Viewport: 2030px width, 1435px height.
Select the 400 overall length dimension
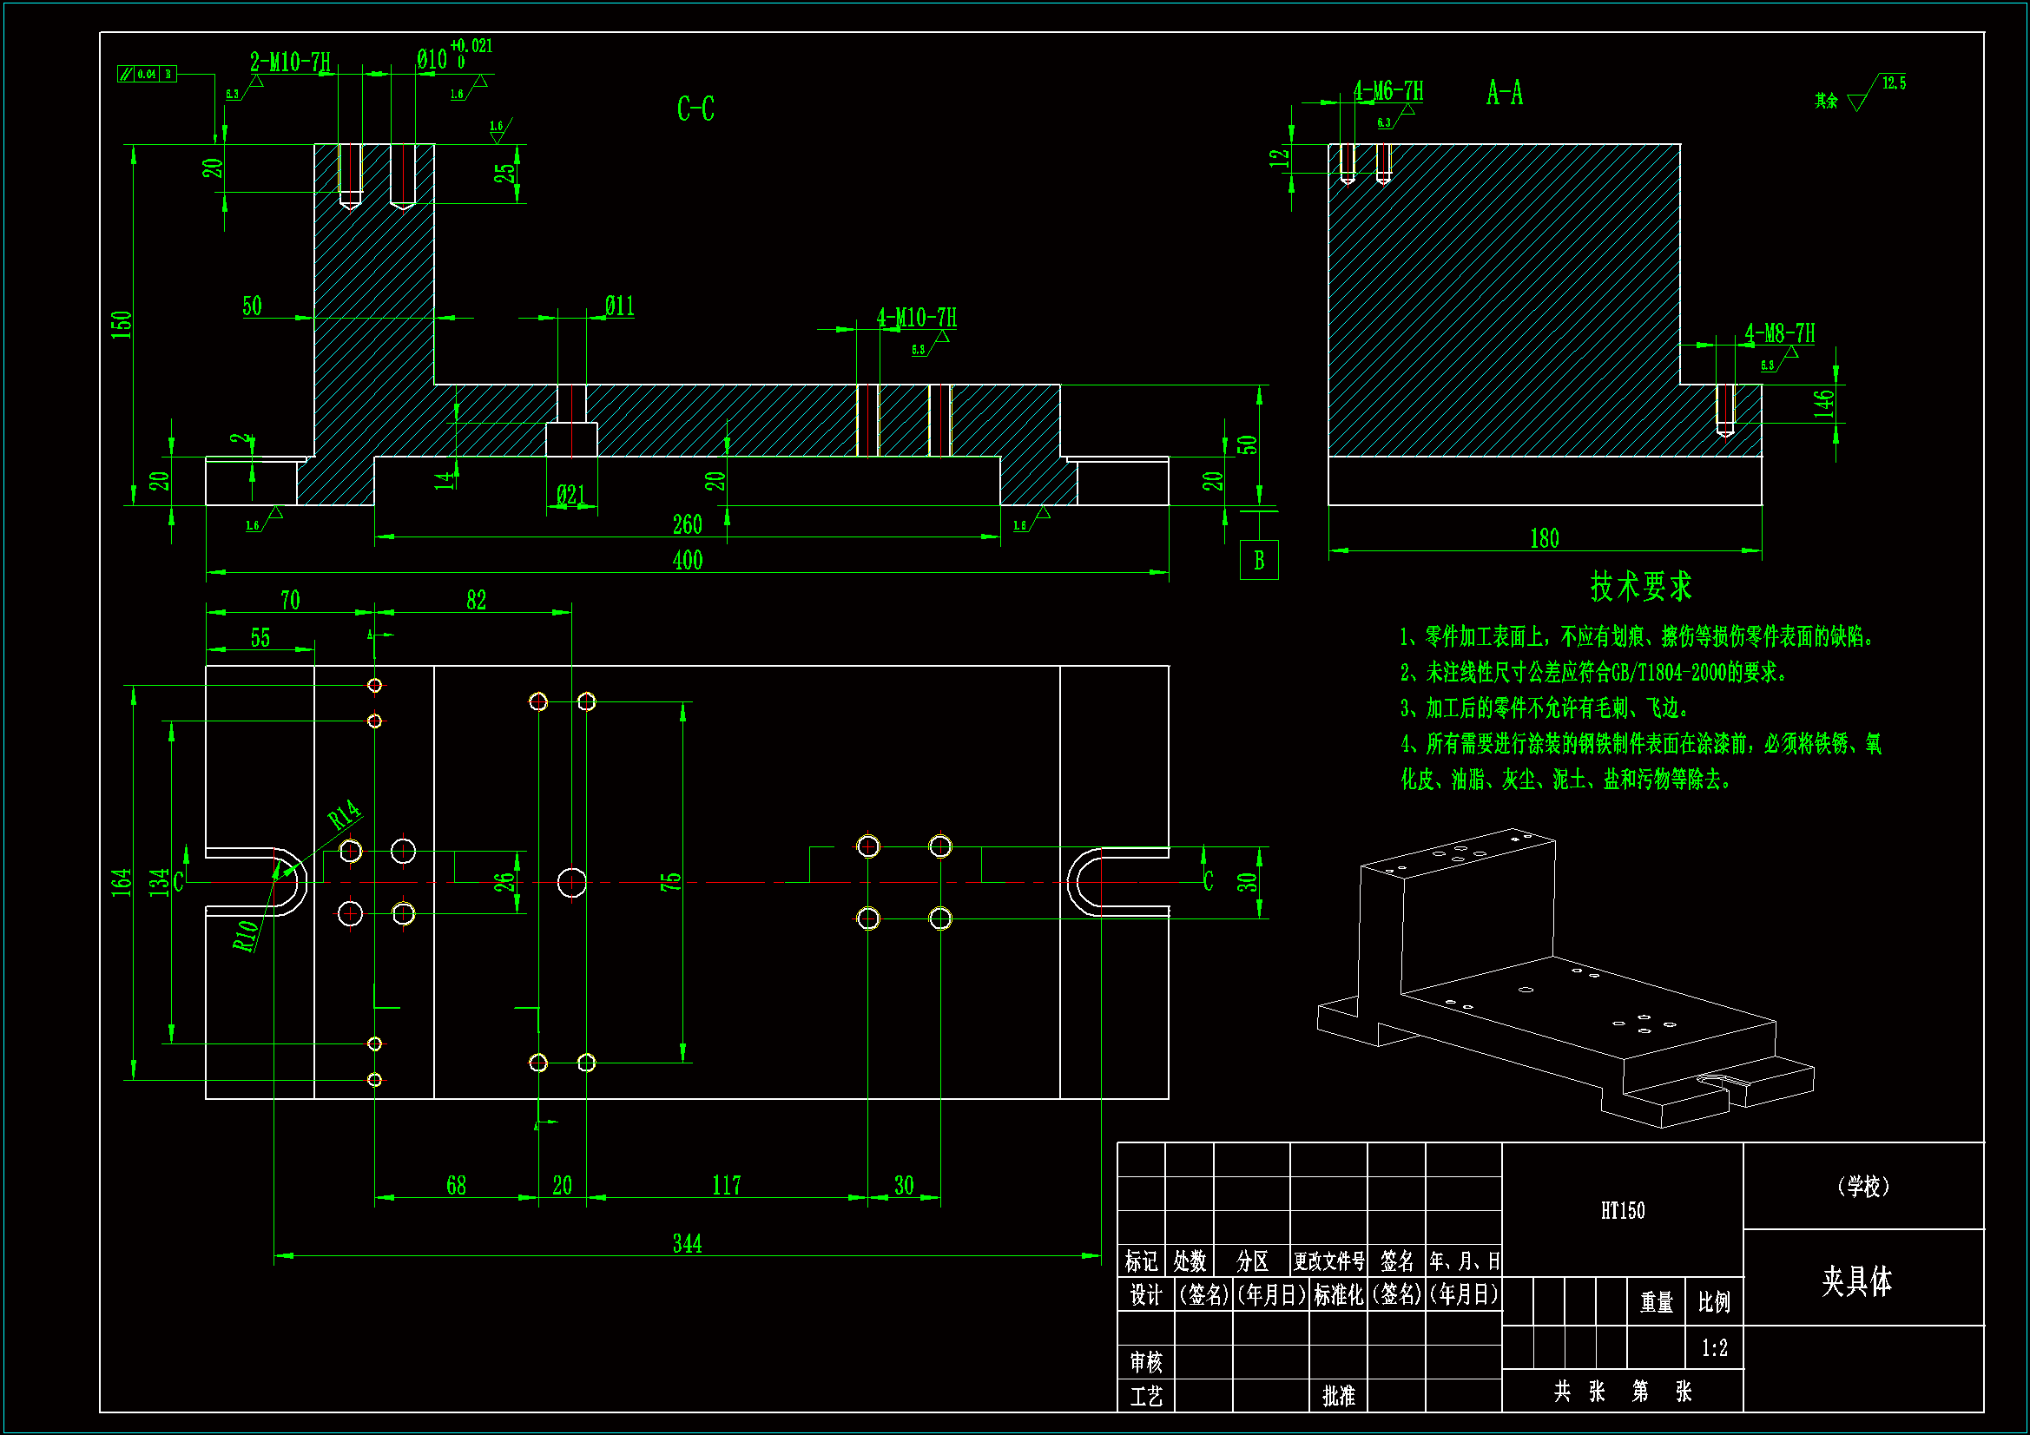[x=687, y=561]
